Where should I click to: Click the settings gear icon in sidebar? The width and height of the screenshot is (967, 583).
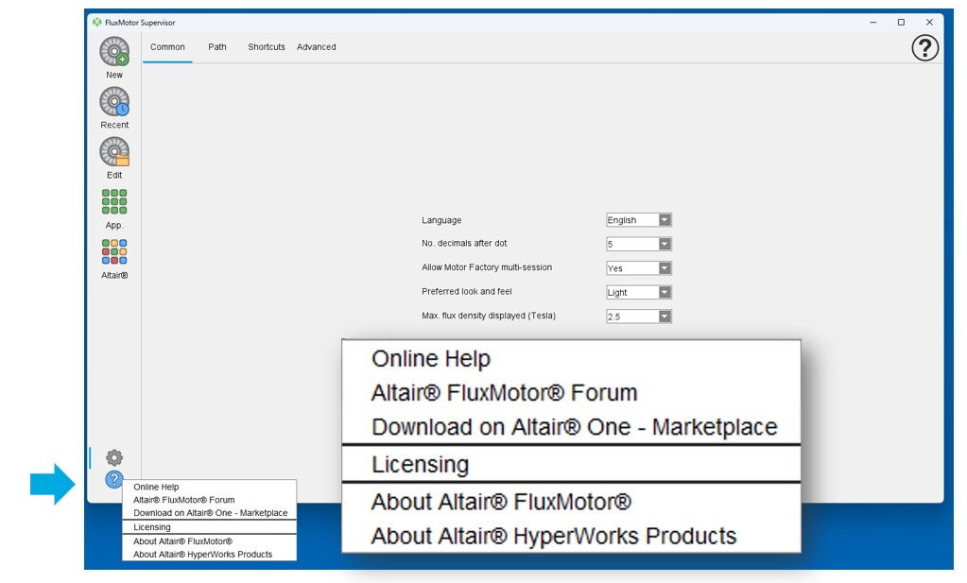click(114, 457)
